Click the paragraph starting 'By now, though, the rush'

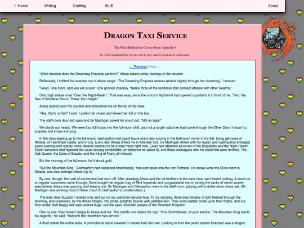142,185
